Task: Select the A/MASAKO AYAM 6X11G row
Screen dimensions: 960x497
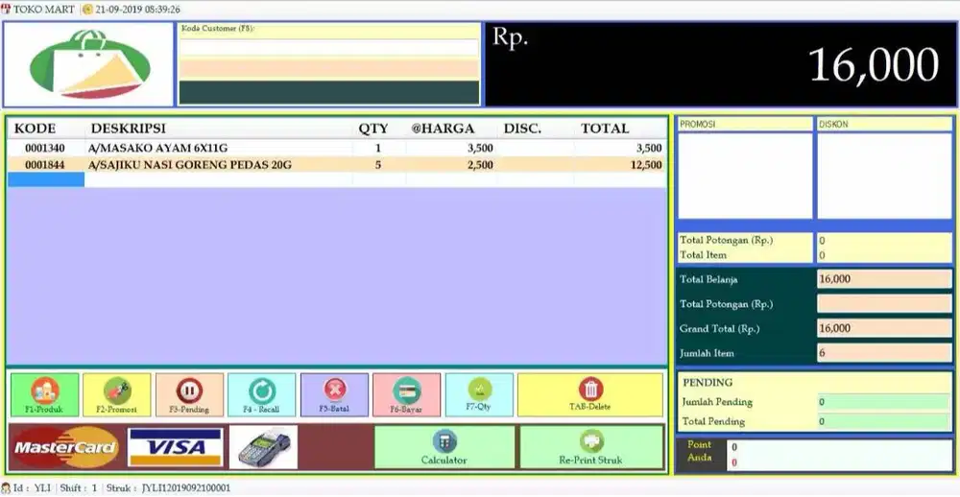Action: click(x=337, y=148)
